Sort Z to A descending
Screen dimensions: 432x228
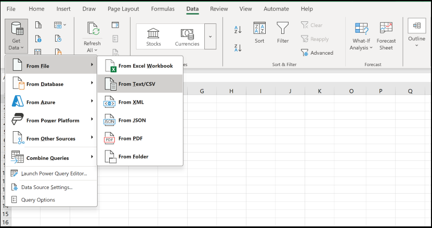(238, 48)
